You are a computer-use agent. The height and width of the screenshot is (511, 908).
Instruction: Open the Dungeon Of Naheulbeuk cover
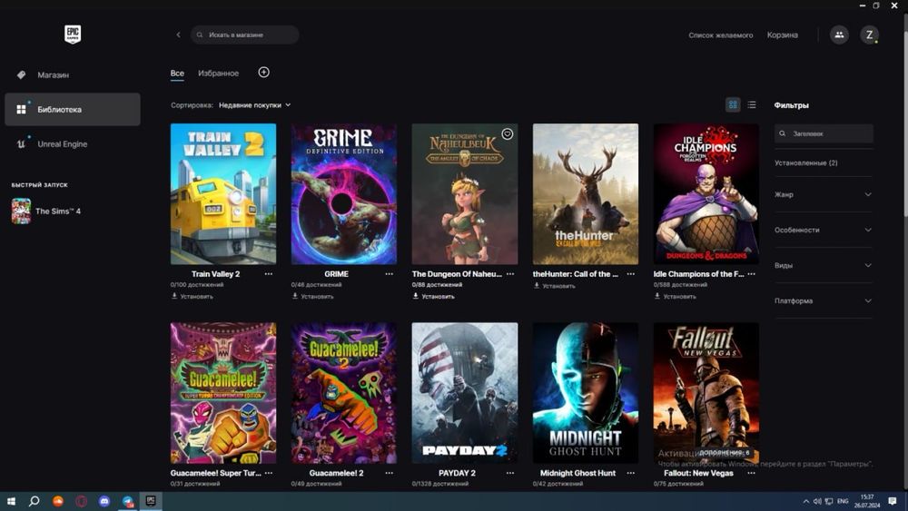tap(464, 194)
